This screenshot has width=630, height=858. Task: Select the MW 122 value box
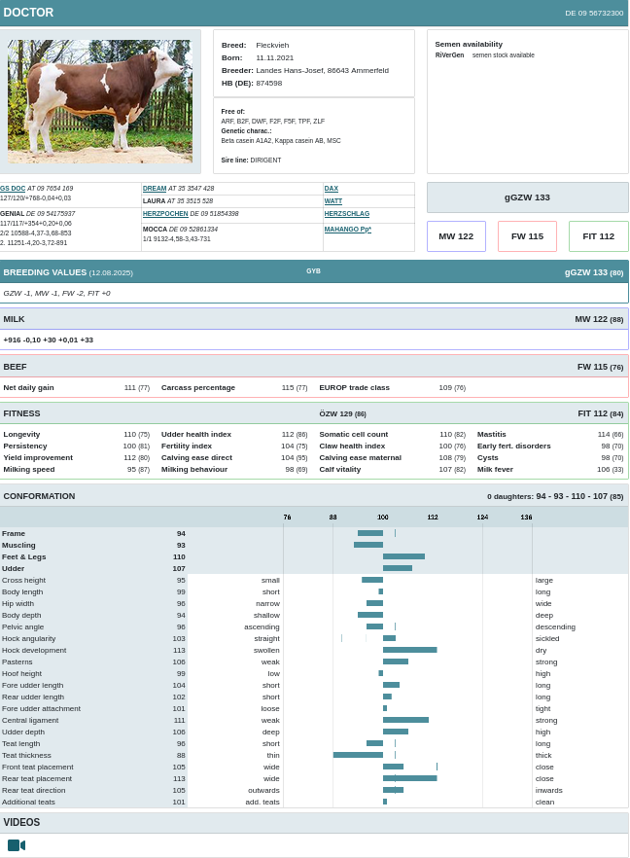pyautogui.click(x=456, y=236)
